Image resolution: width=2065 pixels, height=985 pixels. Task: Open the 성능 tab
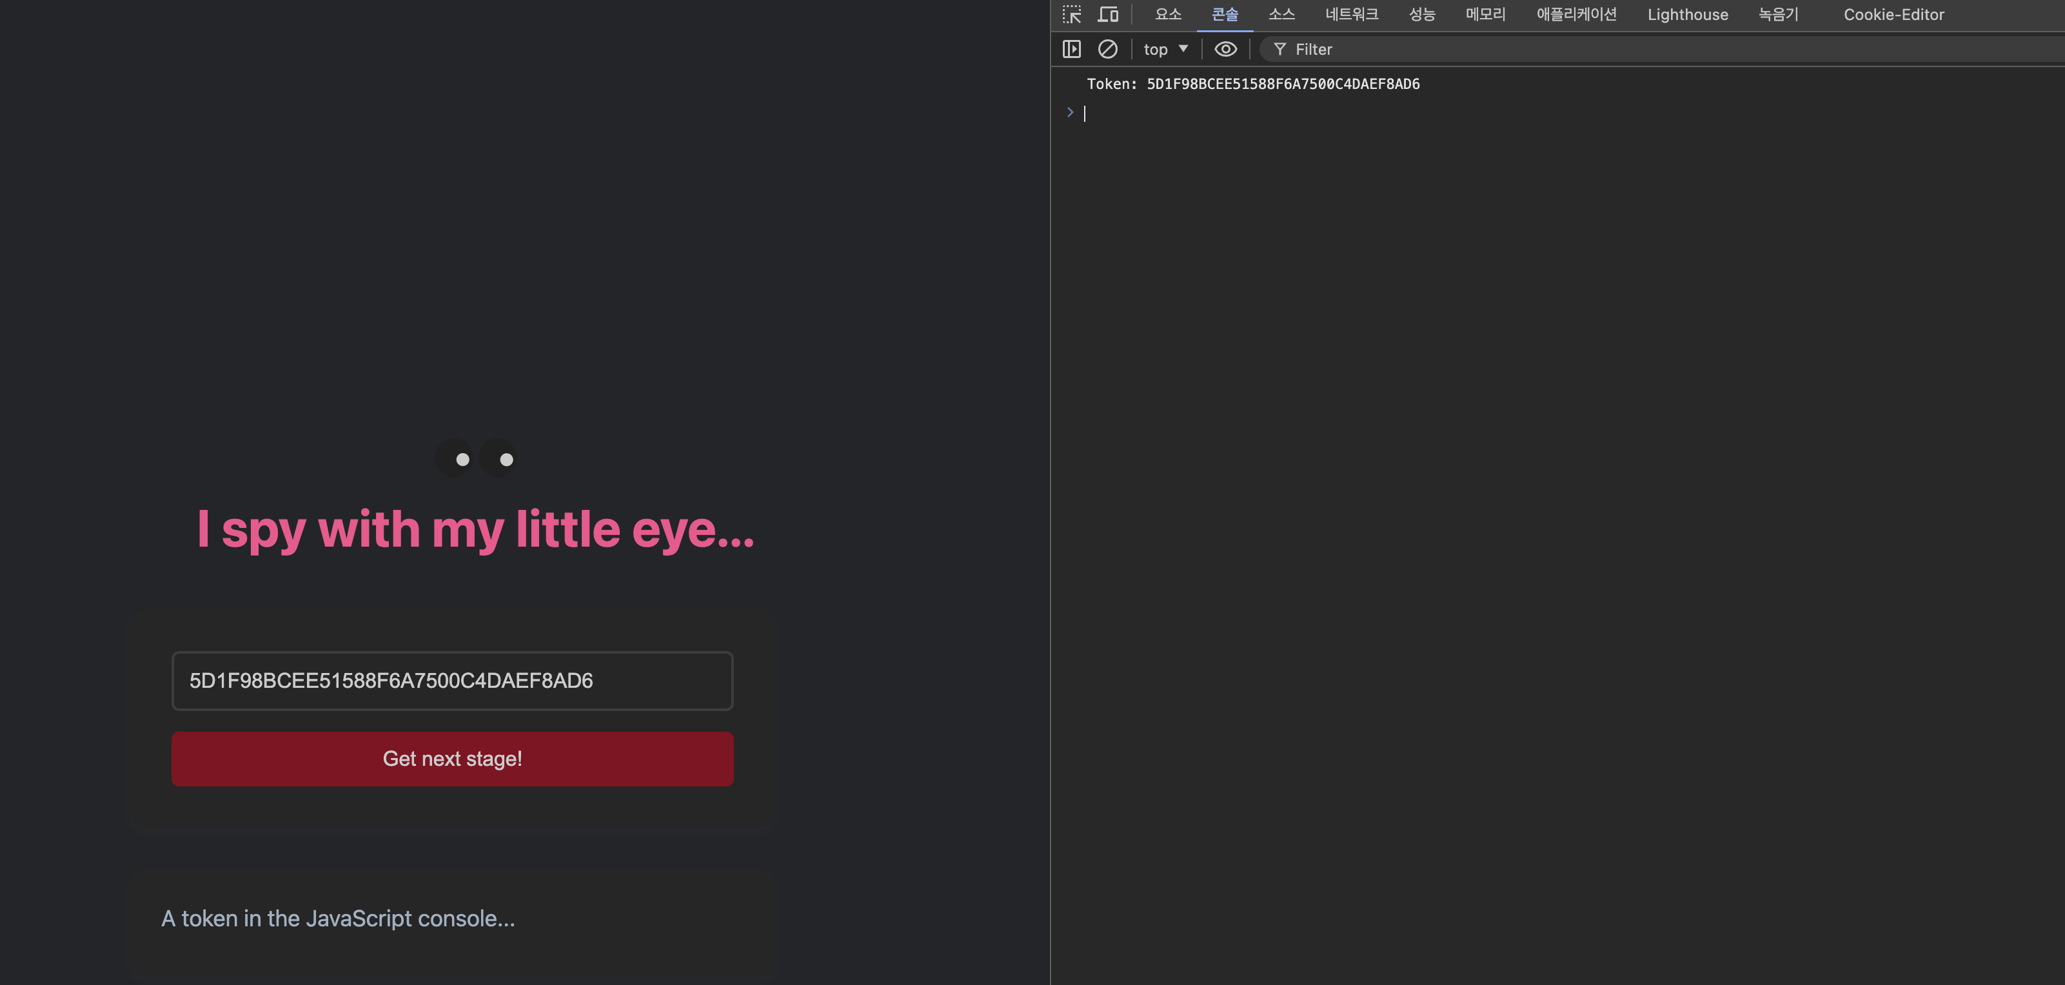(1422, 14)
